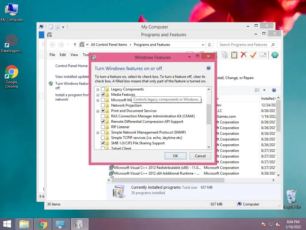Image resolution: width=306 pixels, height=230 pixels.
Task: Open the Control Panel Home link
Action: point(71,66)
